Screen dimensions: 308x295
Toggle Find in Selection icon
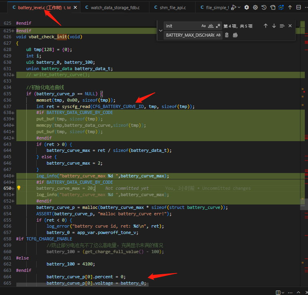click(282, 26)
